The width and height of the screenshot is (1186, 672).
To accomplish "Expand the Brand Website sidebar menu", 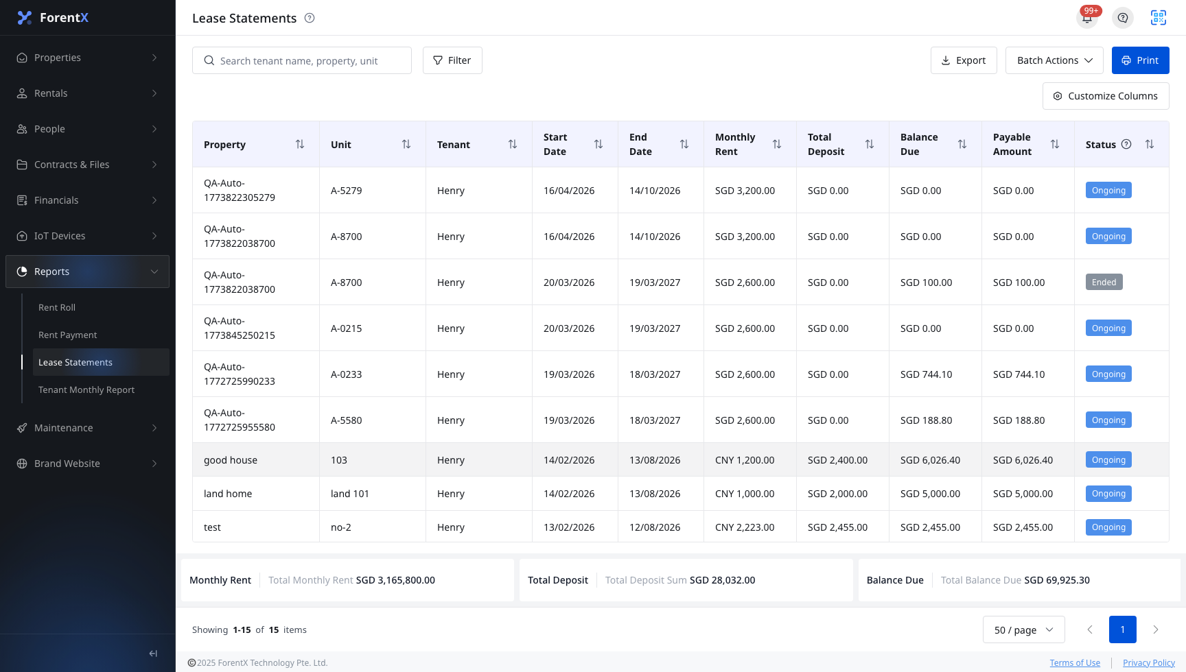I will (88, 464).
